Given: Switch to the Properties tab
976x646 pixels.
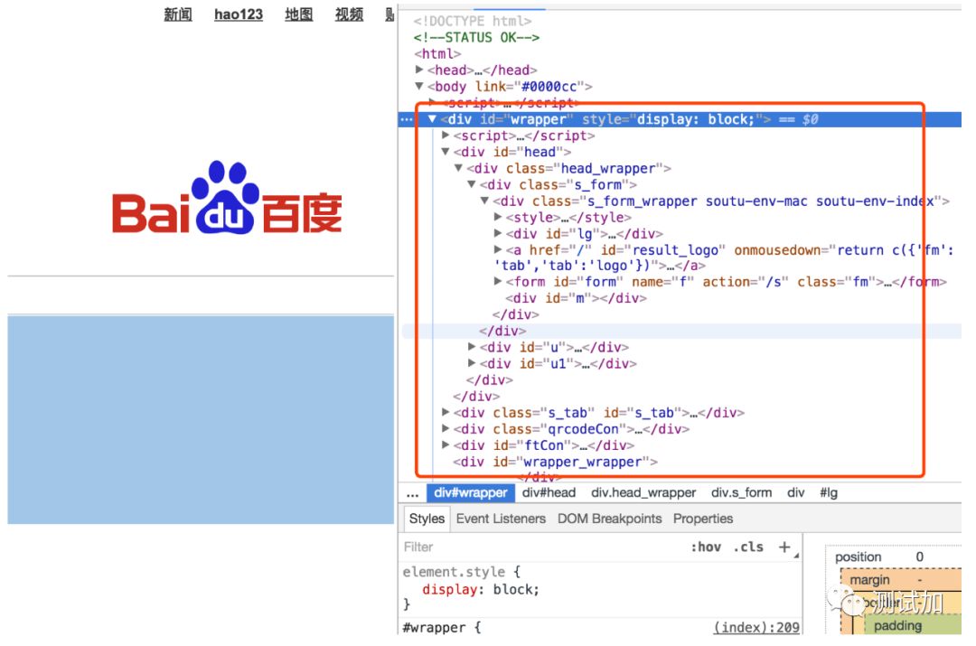Looking at the screenshot, I should (x=703, y=519).
